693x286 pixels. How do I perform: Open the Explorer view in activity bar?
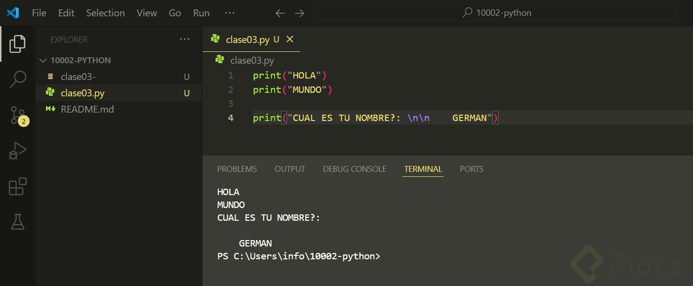pyautogui.click(x=17, y=44)
